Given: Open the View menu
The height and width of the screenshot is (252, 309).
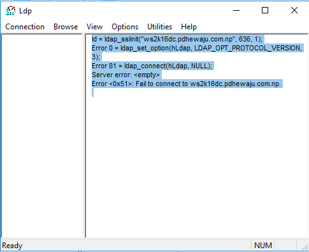Looking at the screenshot, I should (94, 27).
